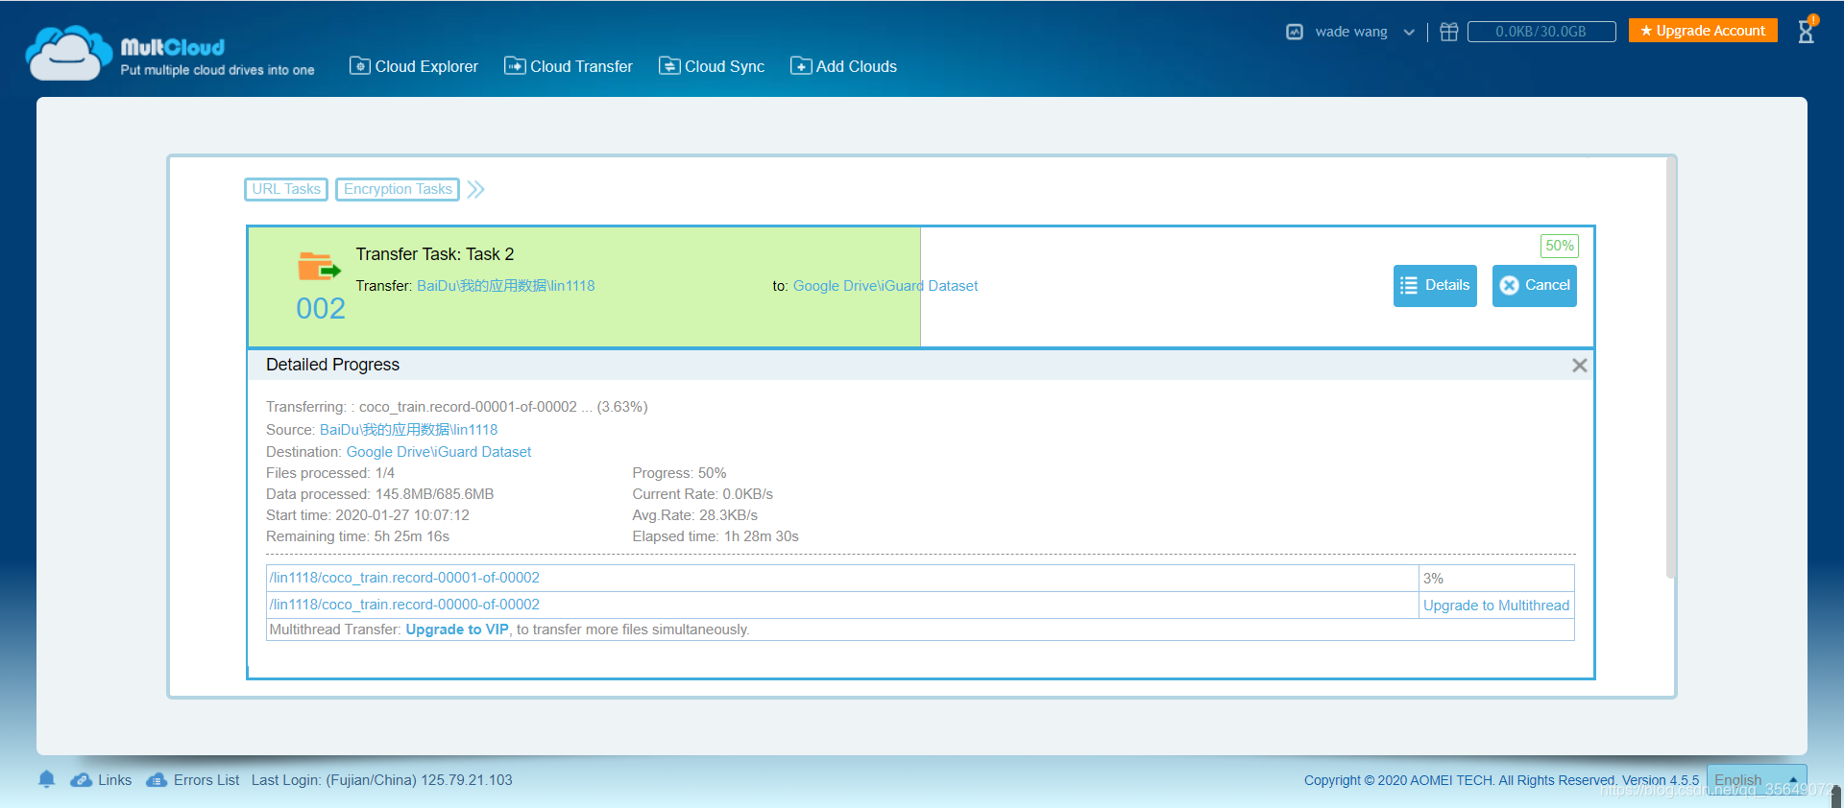Switch to Encryption Tasks tab
1844x808 pixels.
(x=398, y=189)
